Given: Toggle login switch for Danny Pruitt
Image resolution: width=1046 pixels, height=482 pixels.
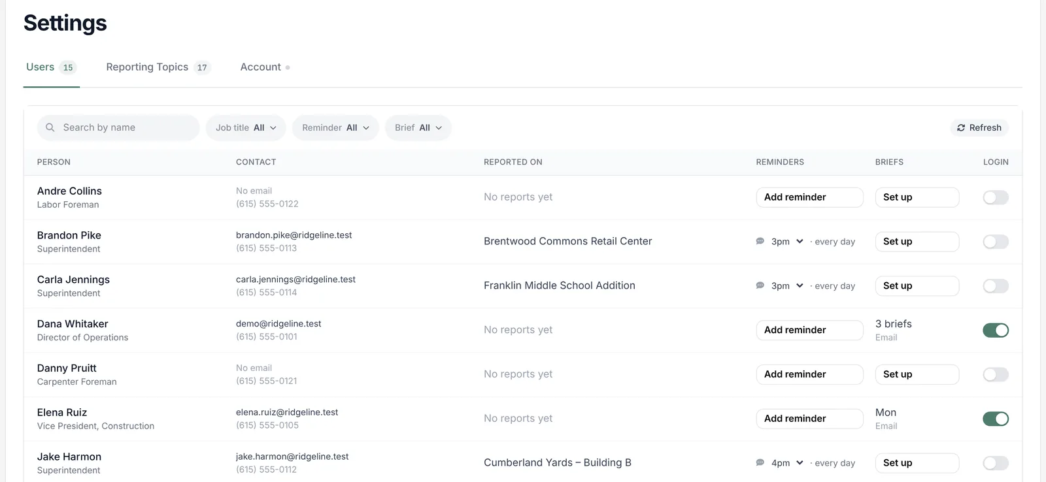Looking at the screenshot, I should click(x=996, y=374).
